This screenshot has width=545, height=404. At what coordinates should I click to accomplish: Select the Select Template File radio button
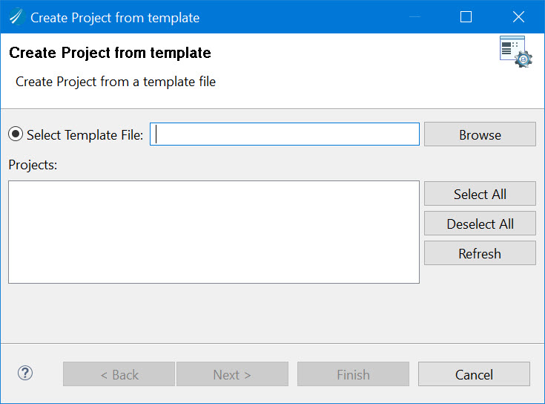16,134
